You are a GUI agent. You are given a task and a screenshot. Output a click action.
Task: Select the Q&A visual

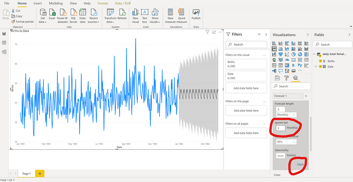pyautogui.click(x=280, y=71)
